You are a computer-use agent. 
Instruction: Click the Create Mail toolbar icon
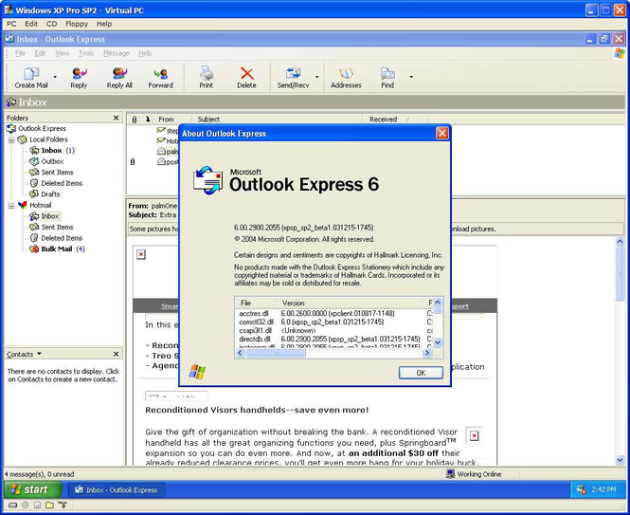click(31, 74)
